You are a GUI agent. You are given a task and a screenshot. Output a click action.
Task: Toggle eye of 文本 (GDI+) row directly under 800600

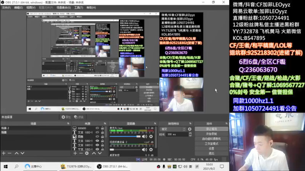(x=97, y=132)
